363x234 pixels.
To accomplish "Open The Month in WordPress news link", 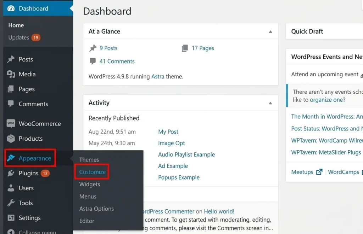I will coord(327,117).
